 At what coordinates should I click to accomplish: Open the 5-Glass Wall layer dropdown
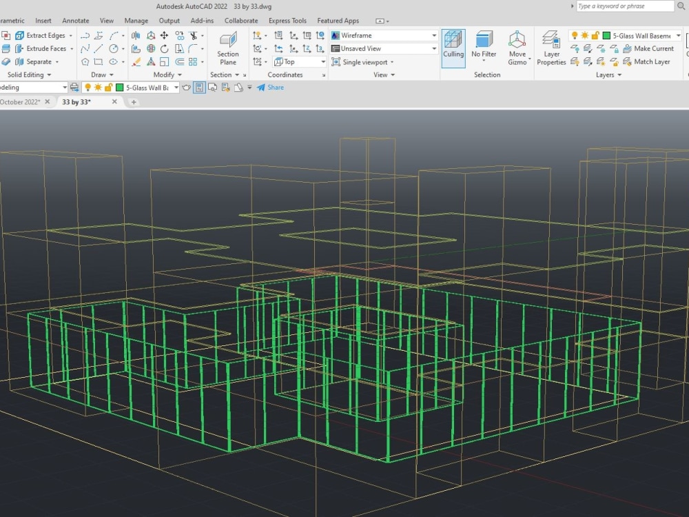(679, 35)
